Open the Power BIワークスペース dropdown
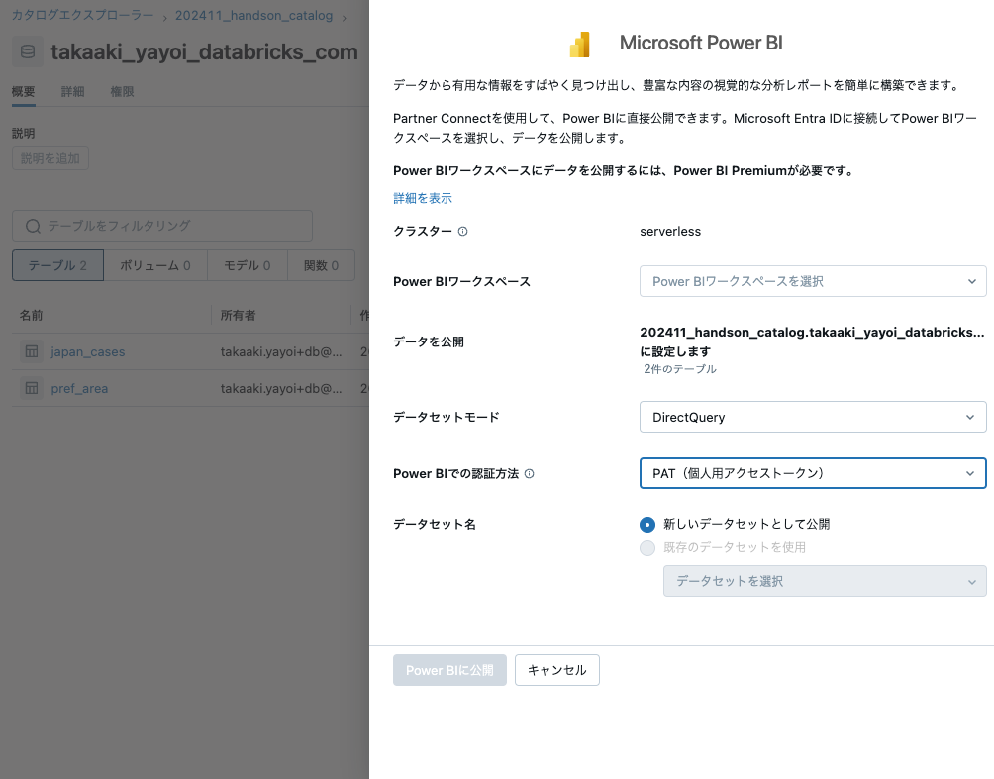 click(812, 281)
